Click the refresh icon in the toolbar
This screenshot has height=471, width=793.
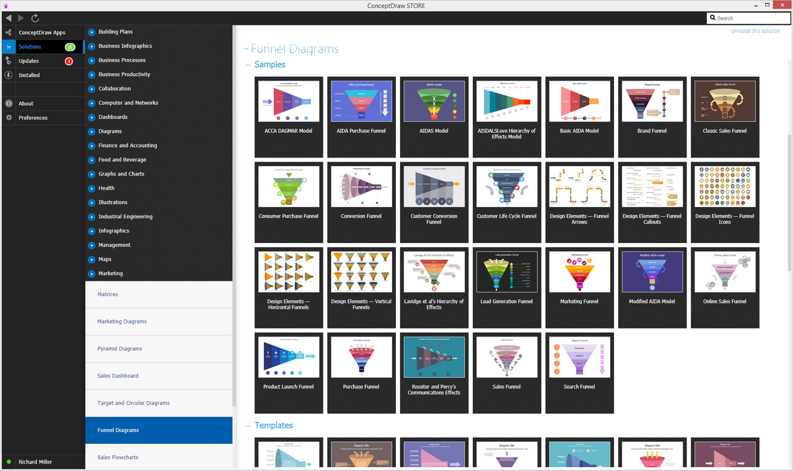(x=35, y=18)
